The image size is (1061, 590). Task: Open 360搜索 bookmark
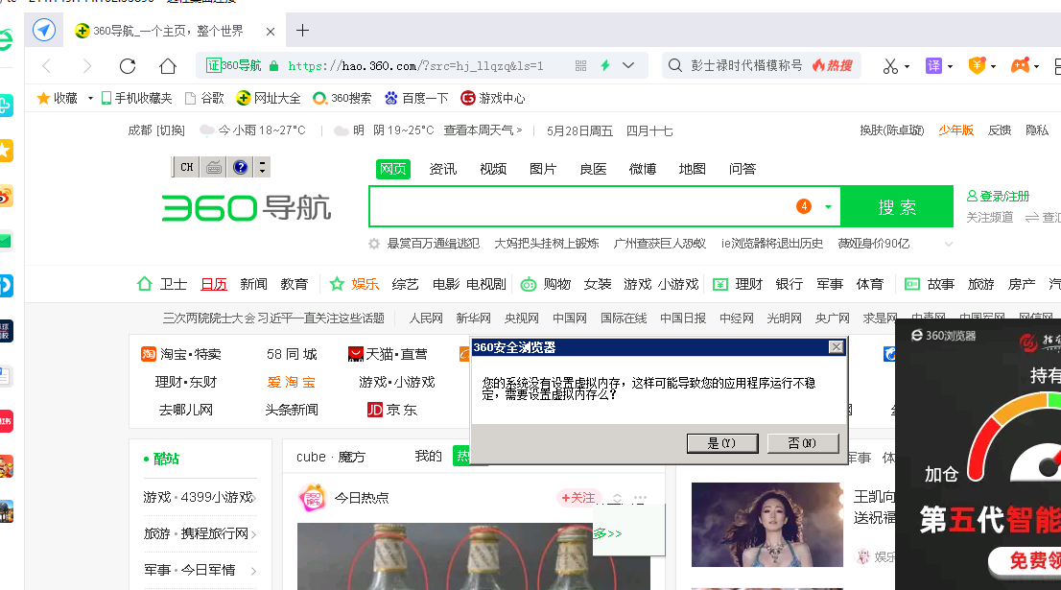342,98
